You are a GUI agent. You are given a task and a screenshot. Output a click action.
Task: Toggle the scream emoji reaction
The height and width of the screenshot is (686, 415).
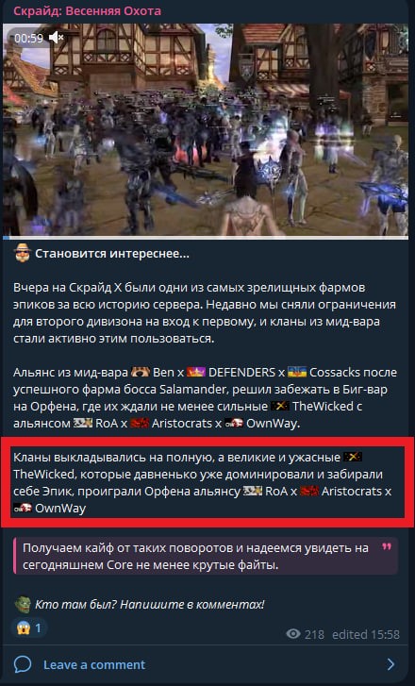point(29,627)
